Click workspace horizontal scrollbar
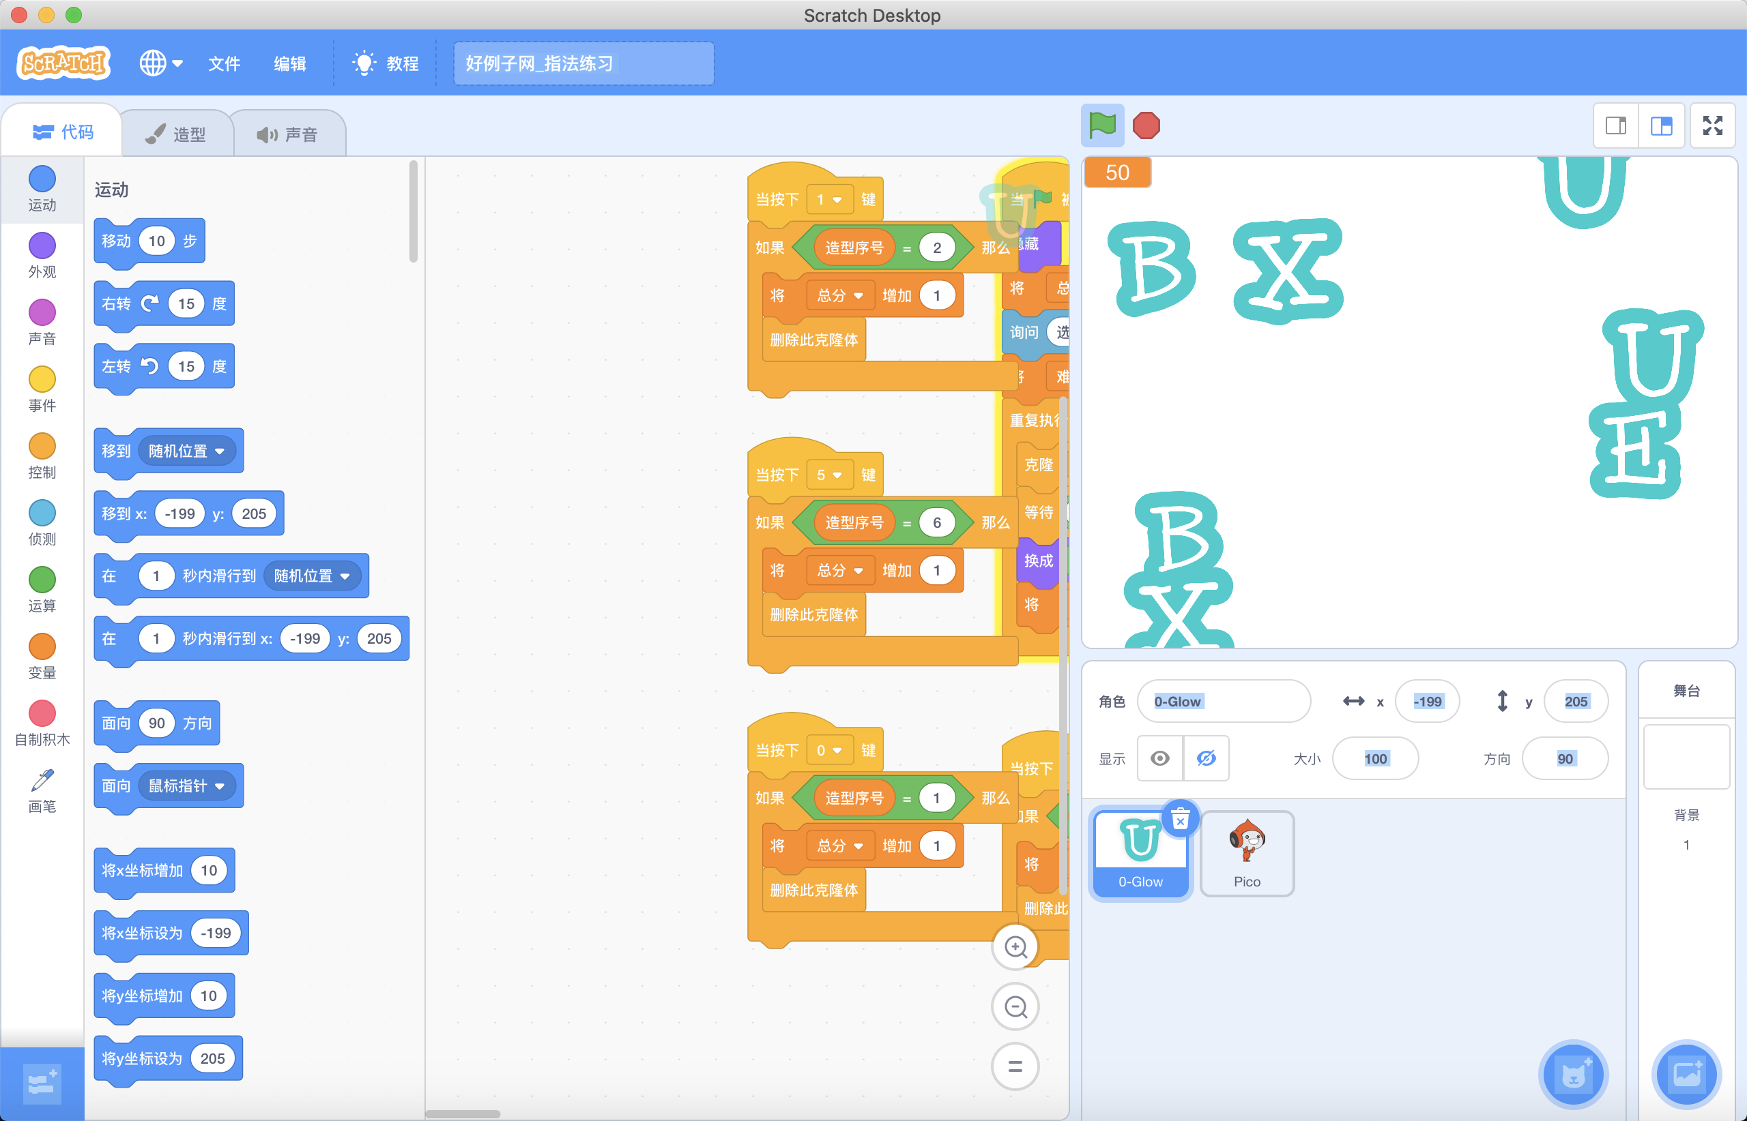Viewport: 1747px width, 1121px height. click(463, 1113)
